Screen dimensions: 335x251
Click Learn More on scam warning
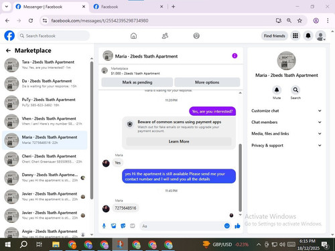coord(179,141)
